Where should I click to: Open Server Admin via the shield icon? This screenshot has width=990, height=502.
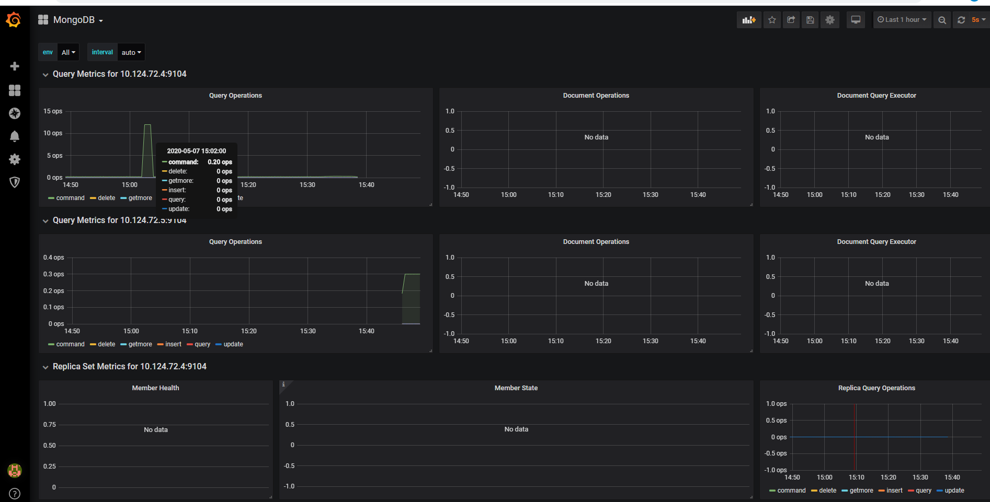coord(15,182)
